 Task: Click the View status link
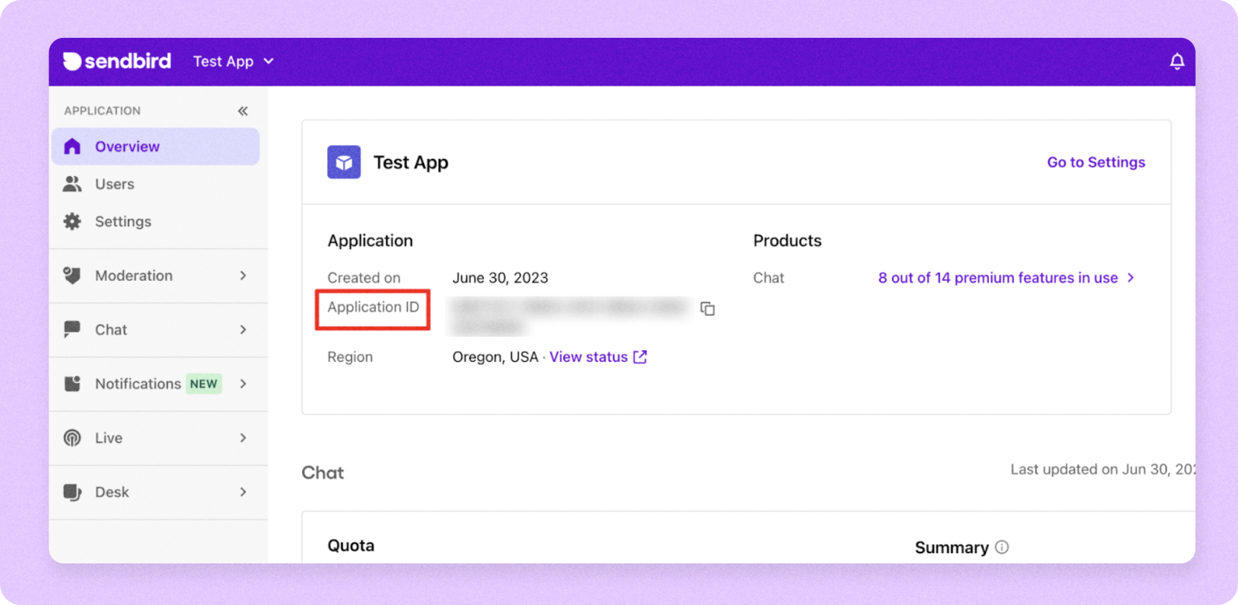click(588, 357)
